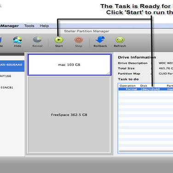Click the Disk column header
This screenshot has width=173, height=173.
(x=144, y=86)
